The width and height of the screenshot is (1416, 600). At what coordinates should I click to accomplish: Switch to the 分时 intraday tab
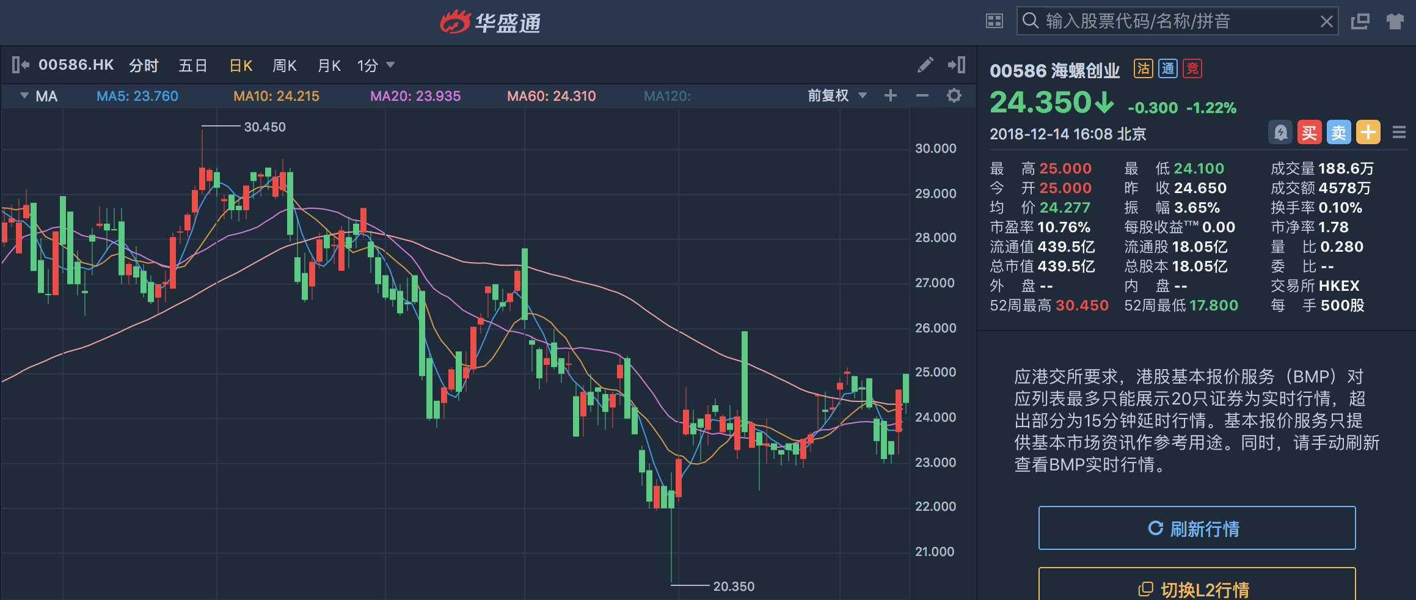(x=144, y=65)
